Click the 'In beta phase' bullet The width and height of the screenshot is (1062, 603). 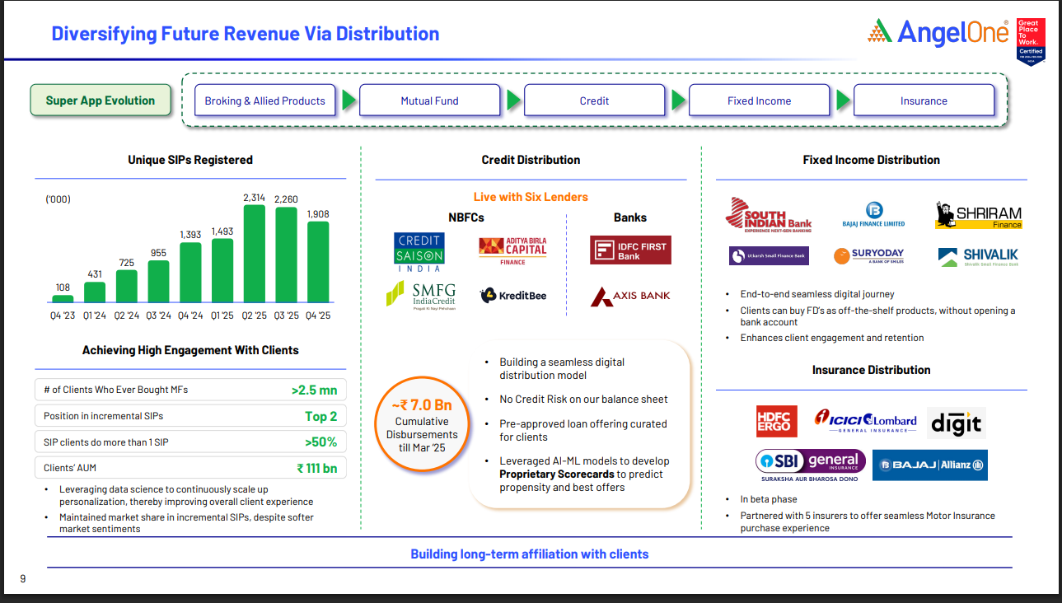tap(768, 499)
